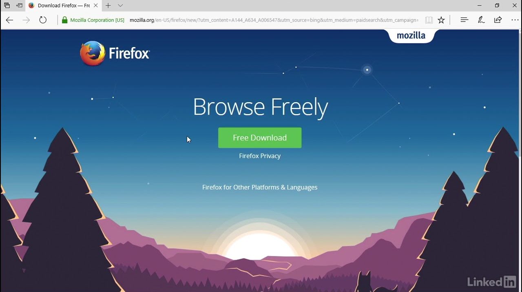The image size is (522, 292).
Task: Close the Download Firefox tab
Action: 96,6
